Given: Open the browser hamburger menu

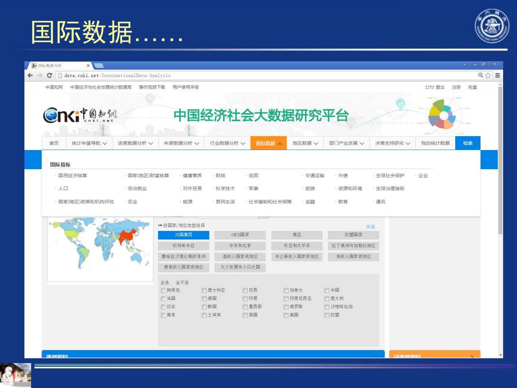Looking at the screenshot, I should click(497, 76).
